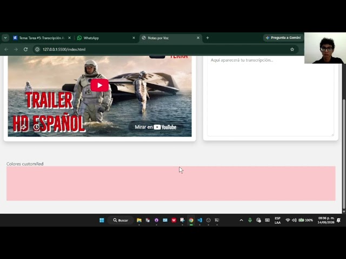346x259 pixels.
Task: Show hidden system tray icons
Action: point(242,220)
